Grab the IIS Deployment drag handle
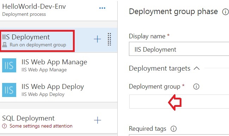This screenshot has height=136, width=229. (x=109, y=39)
